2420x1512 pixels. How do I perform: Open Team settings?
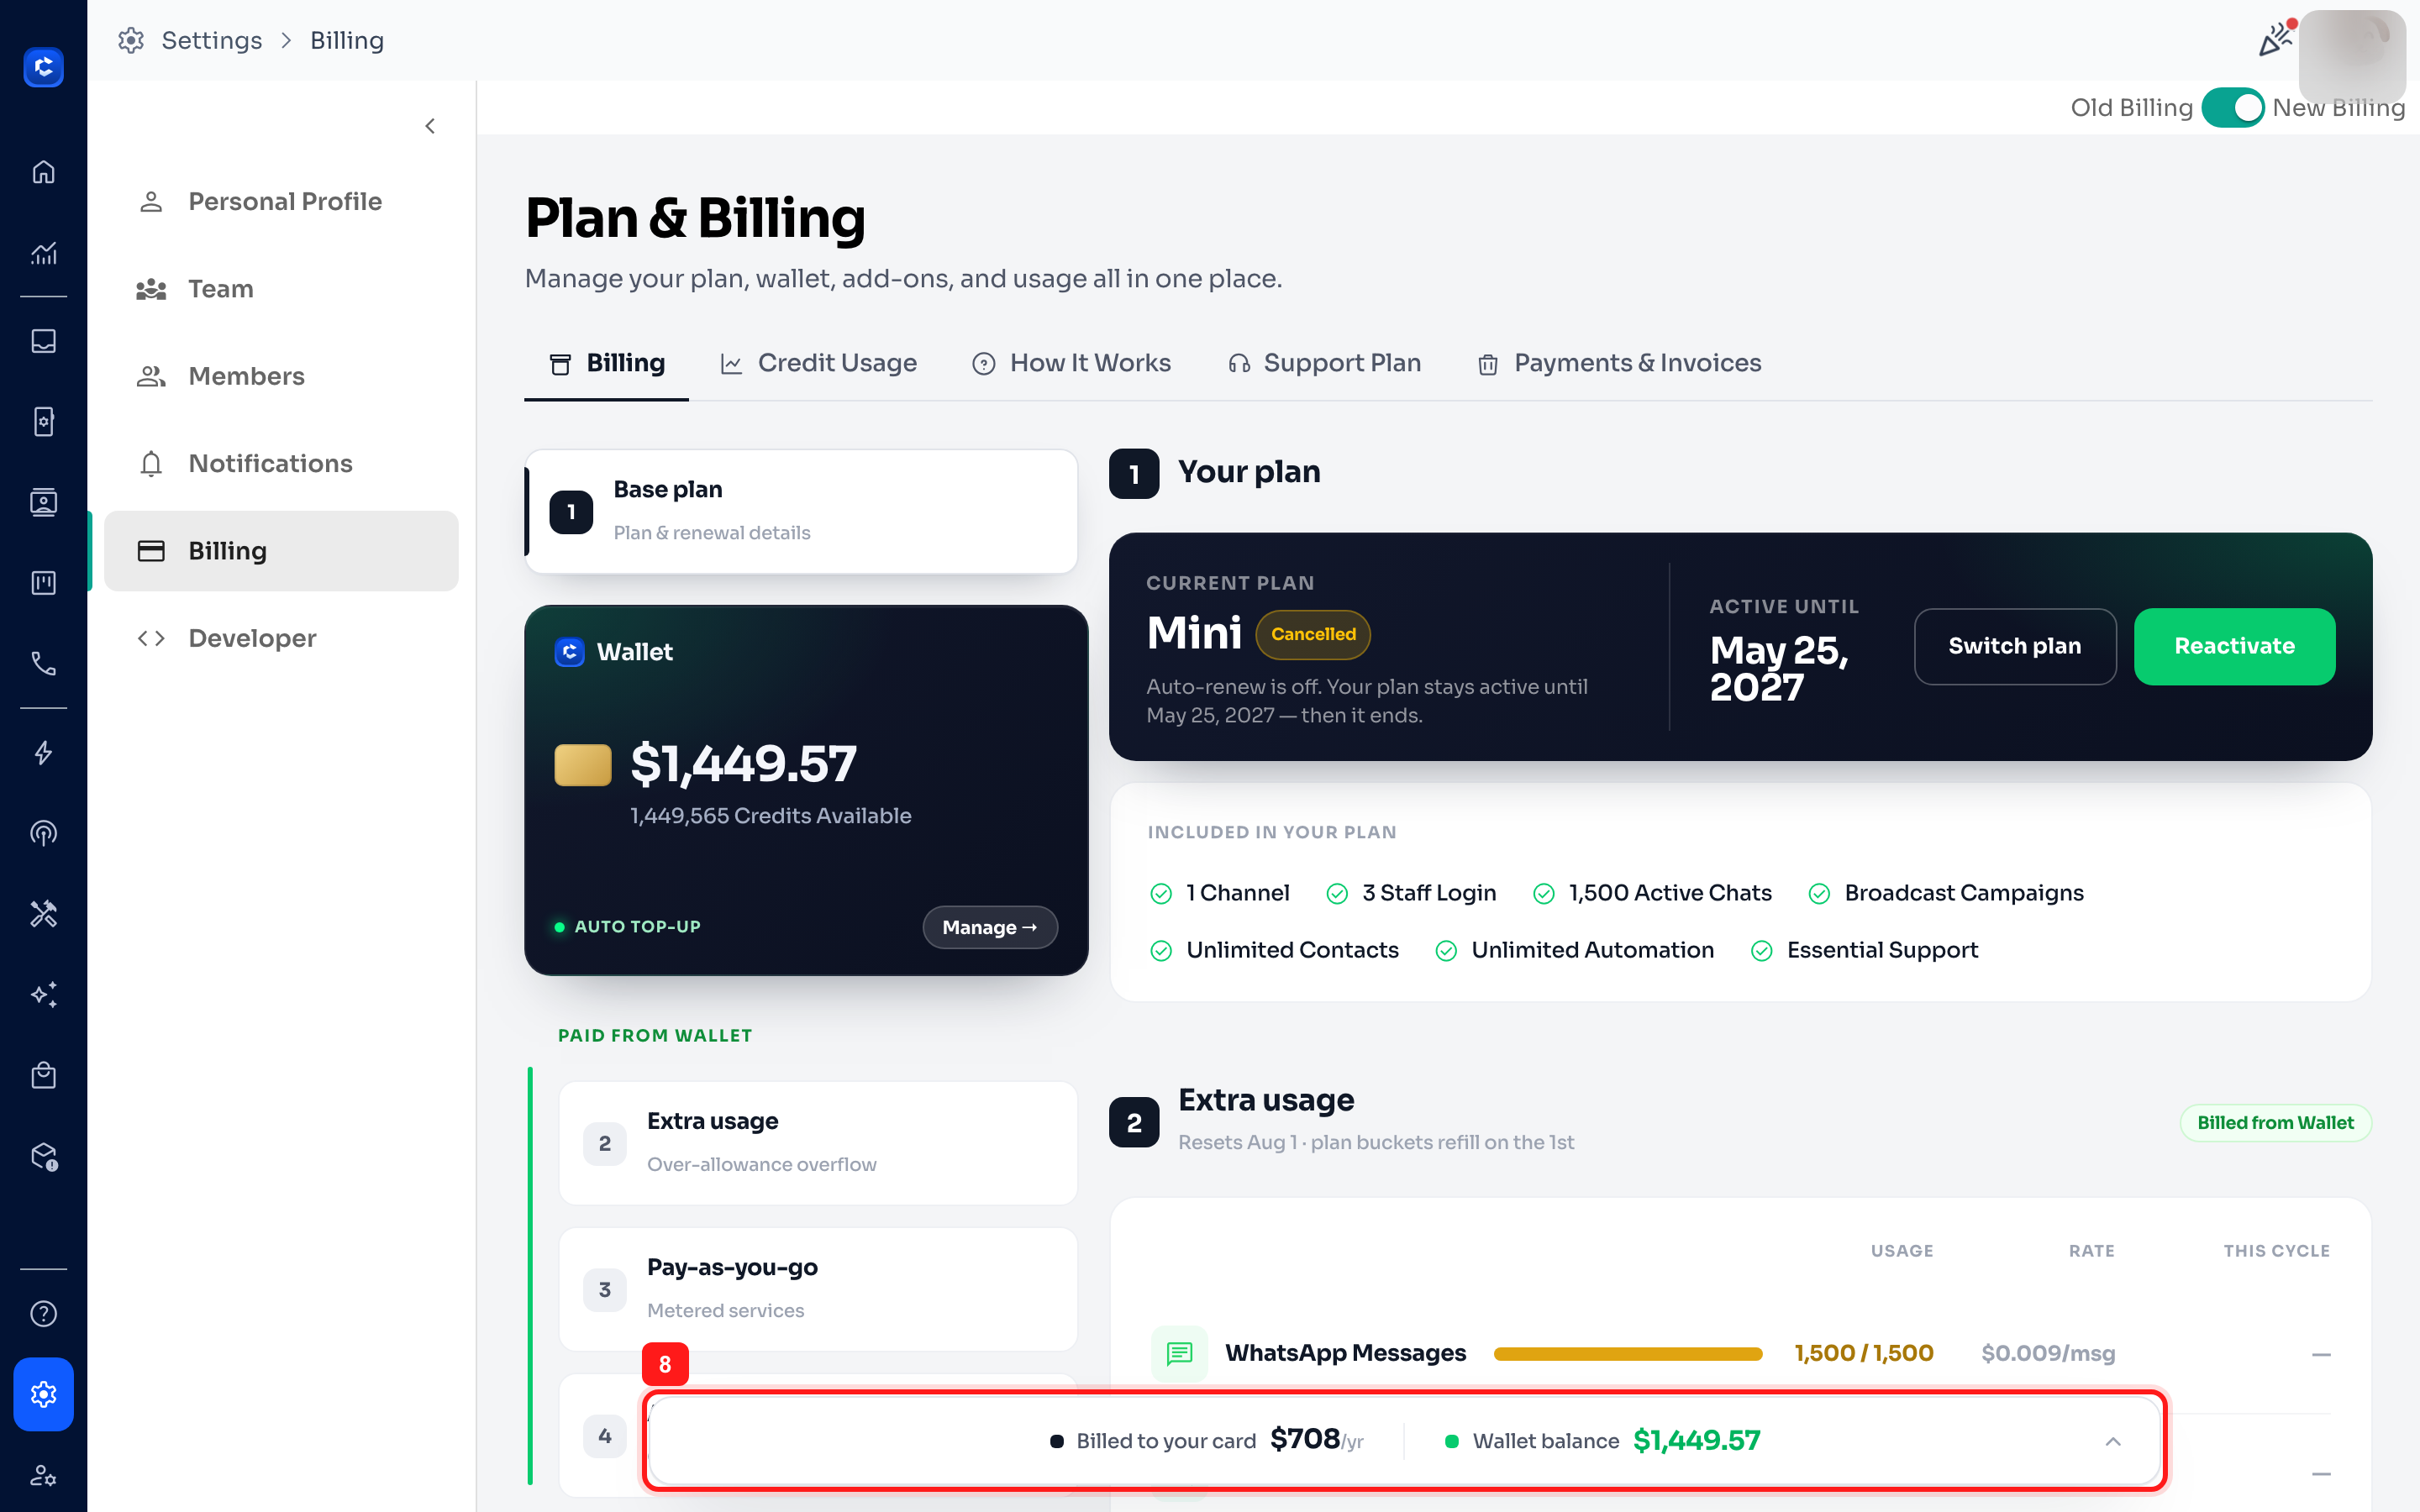click(281, 289)
